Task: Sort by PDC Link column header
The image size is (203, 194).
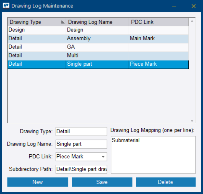Action: [x=158, y=22]
